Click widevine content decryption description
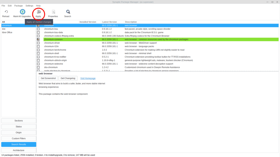Viewport: 280px width, 157px height. click(x=149, y=64)
